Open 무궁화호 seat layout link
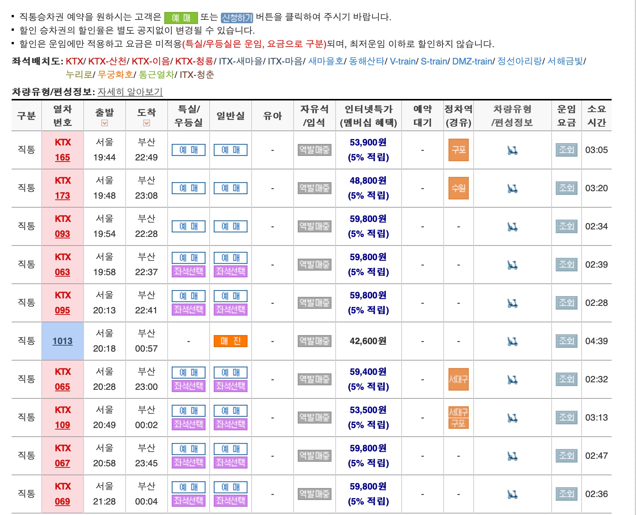Image resolution: width=636 pixels, height=515 pixels. [115, 75]
